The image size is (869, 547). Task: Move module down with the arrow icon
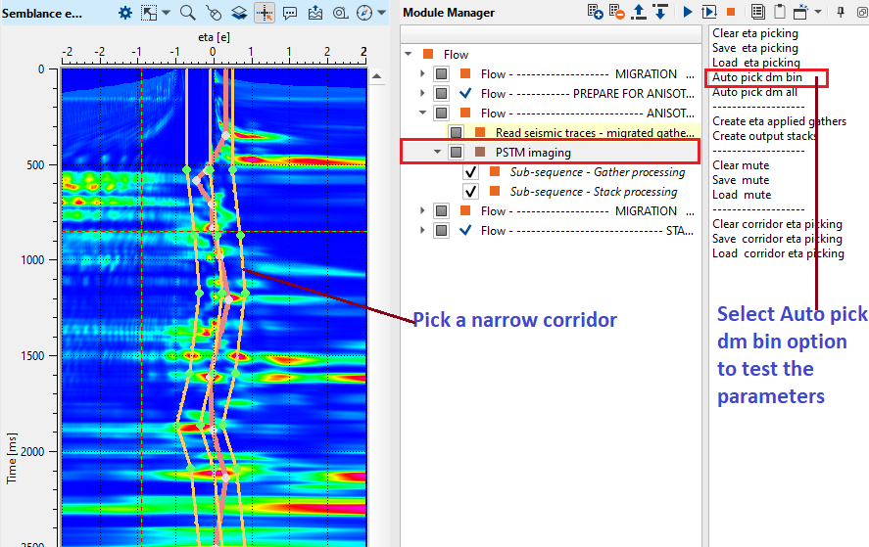[660, 12]
